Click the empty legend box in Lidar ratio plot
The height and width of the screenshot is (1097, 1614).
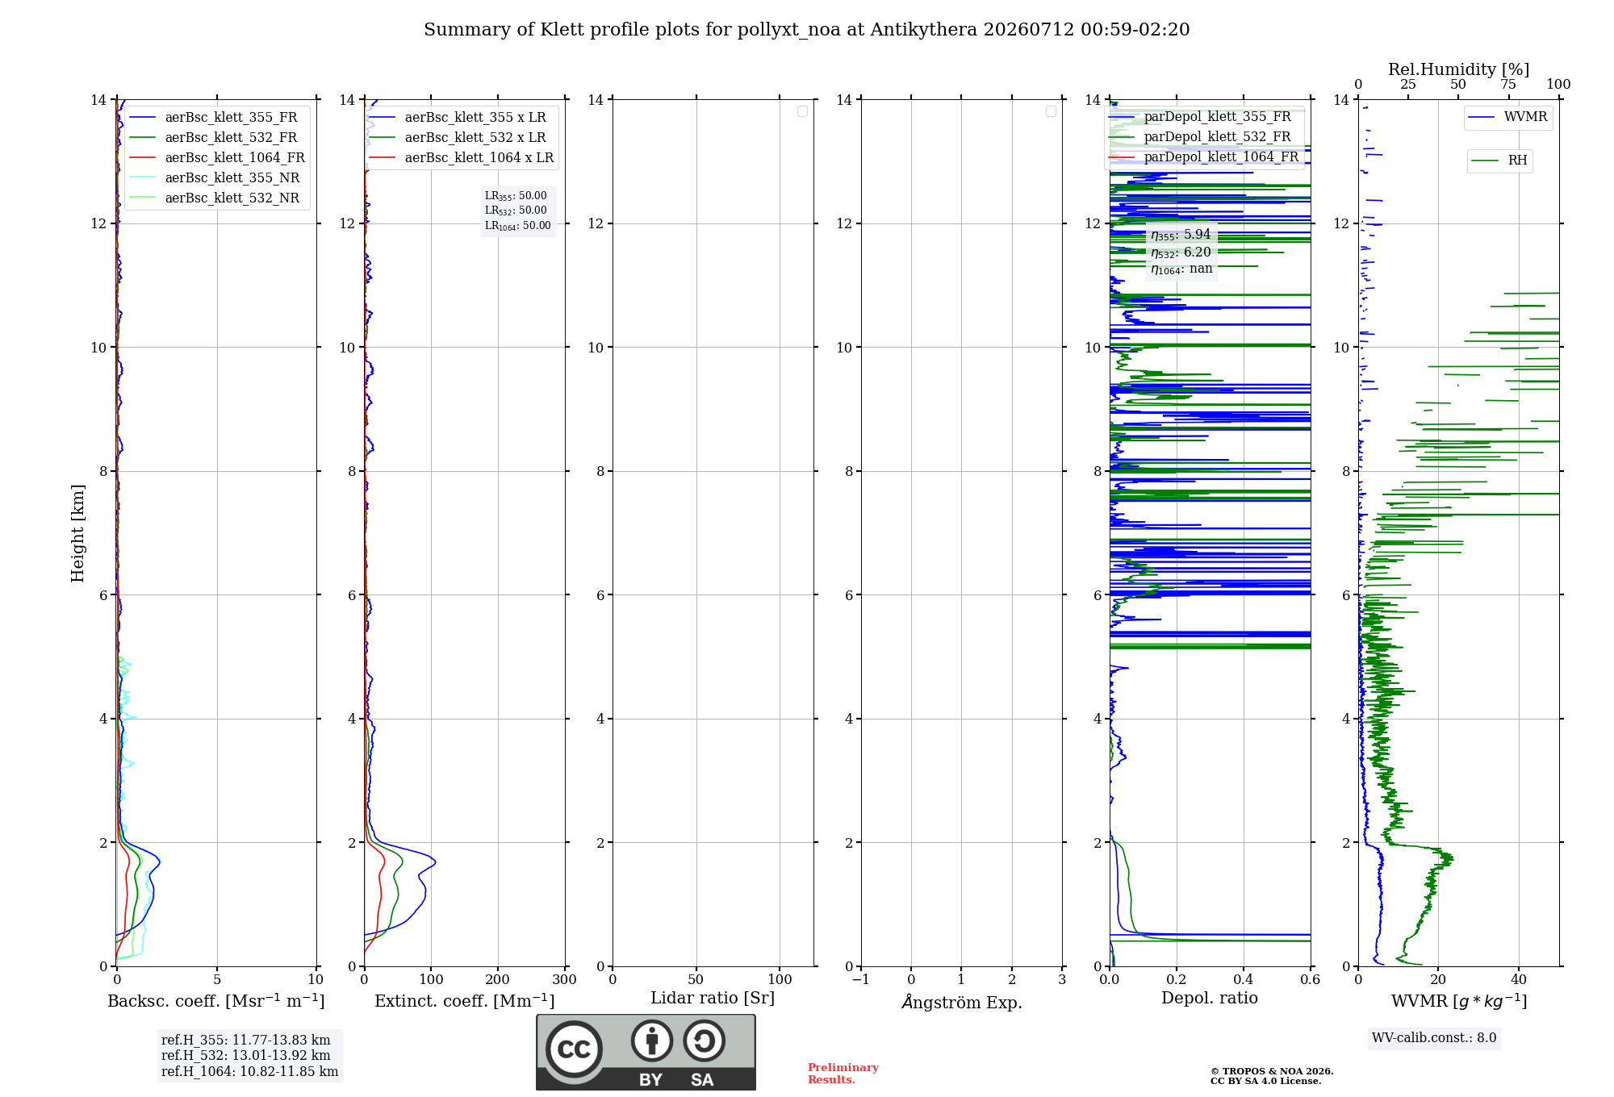point(802,111)
